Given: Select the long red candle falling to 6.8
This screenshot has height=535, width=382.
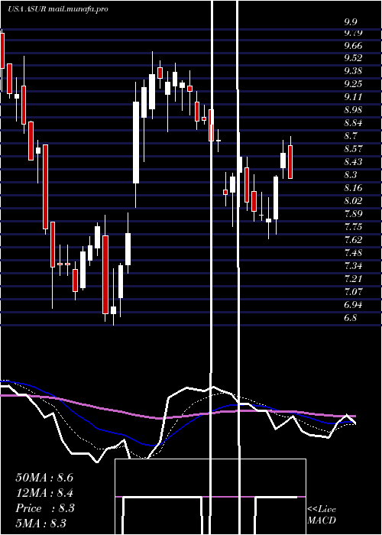Looking at the screenshot, I should point(105,274).
